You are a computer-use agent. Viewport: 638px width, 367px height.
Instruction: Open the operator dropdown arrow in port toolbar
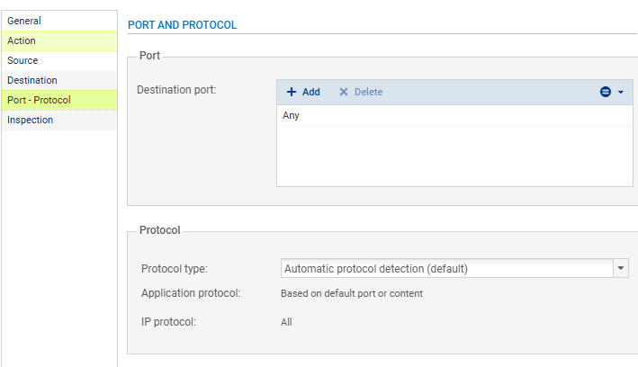click(620, 92)
